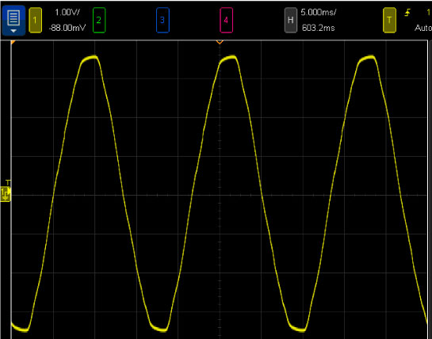Screen dimensions: 432x339
Task: Open the Horizontal H settings button
Action: click(290, 20)
